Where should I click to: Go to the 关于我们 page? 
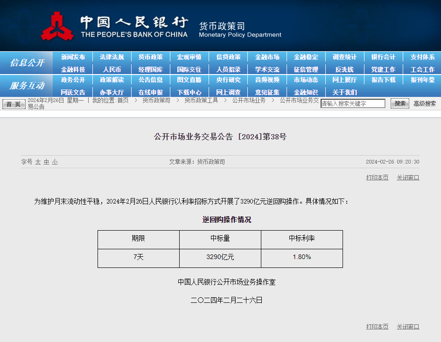(344, 92)
